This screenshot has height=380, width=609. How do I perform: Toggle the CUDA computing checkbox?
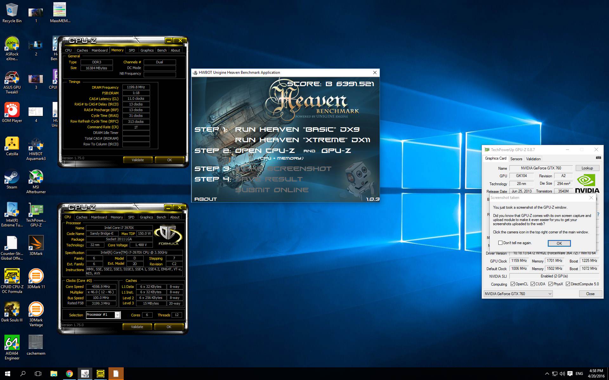(533, 284)
